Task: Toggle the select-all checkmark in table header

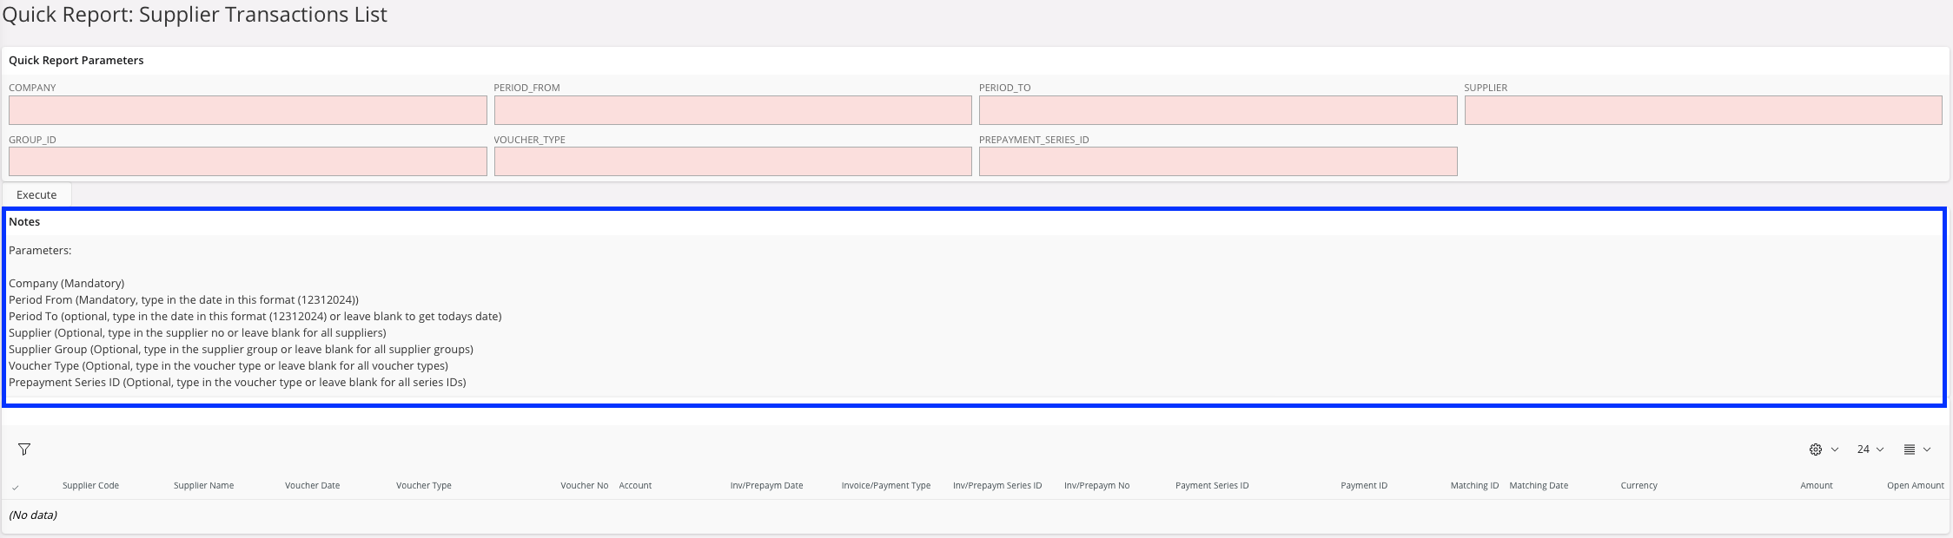Action: coord(16,487)
